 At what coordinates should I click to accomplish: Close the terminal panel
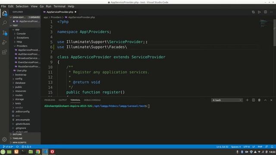tap(271, 100)
